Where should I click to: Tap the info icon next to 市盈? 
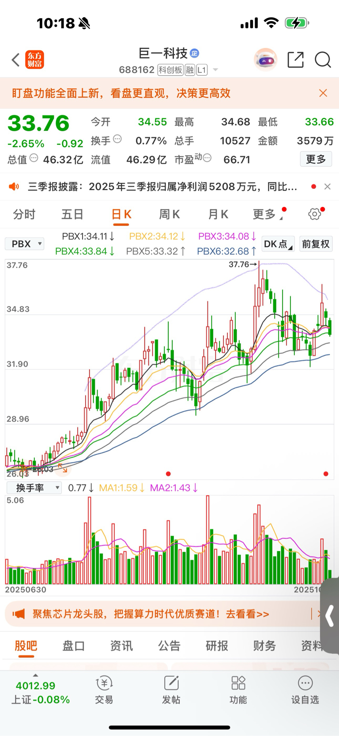(207, 158)
